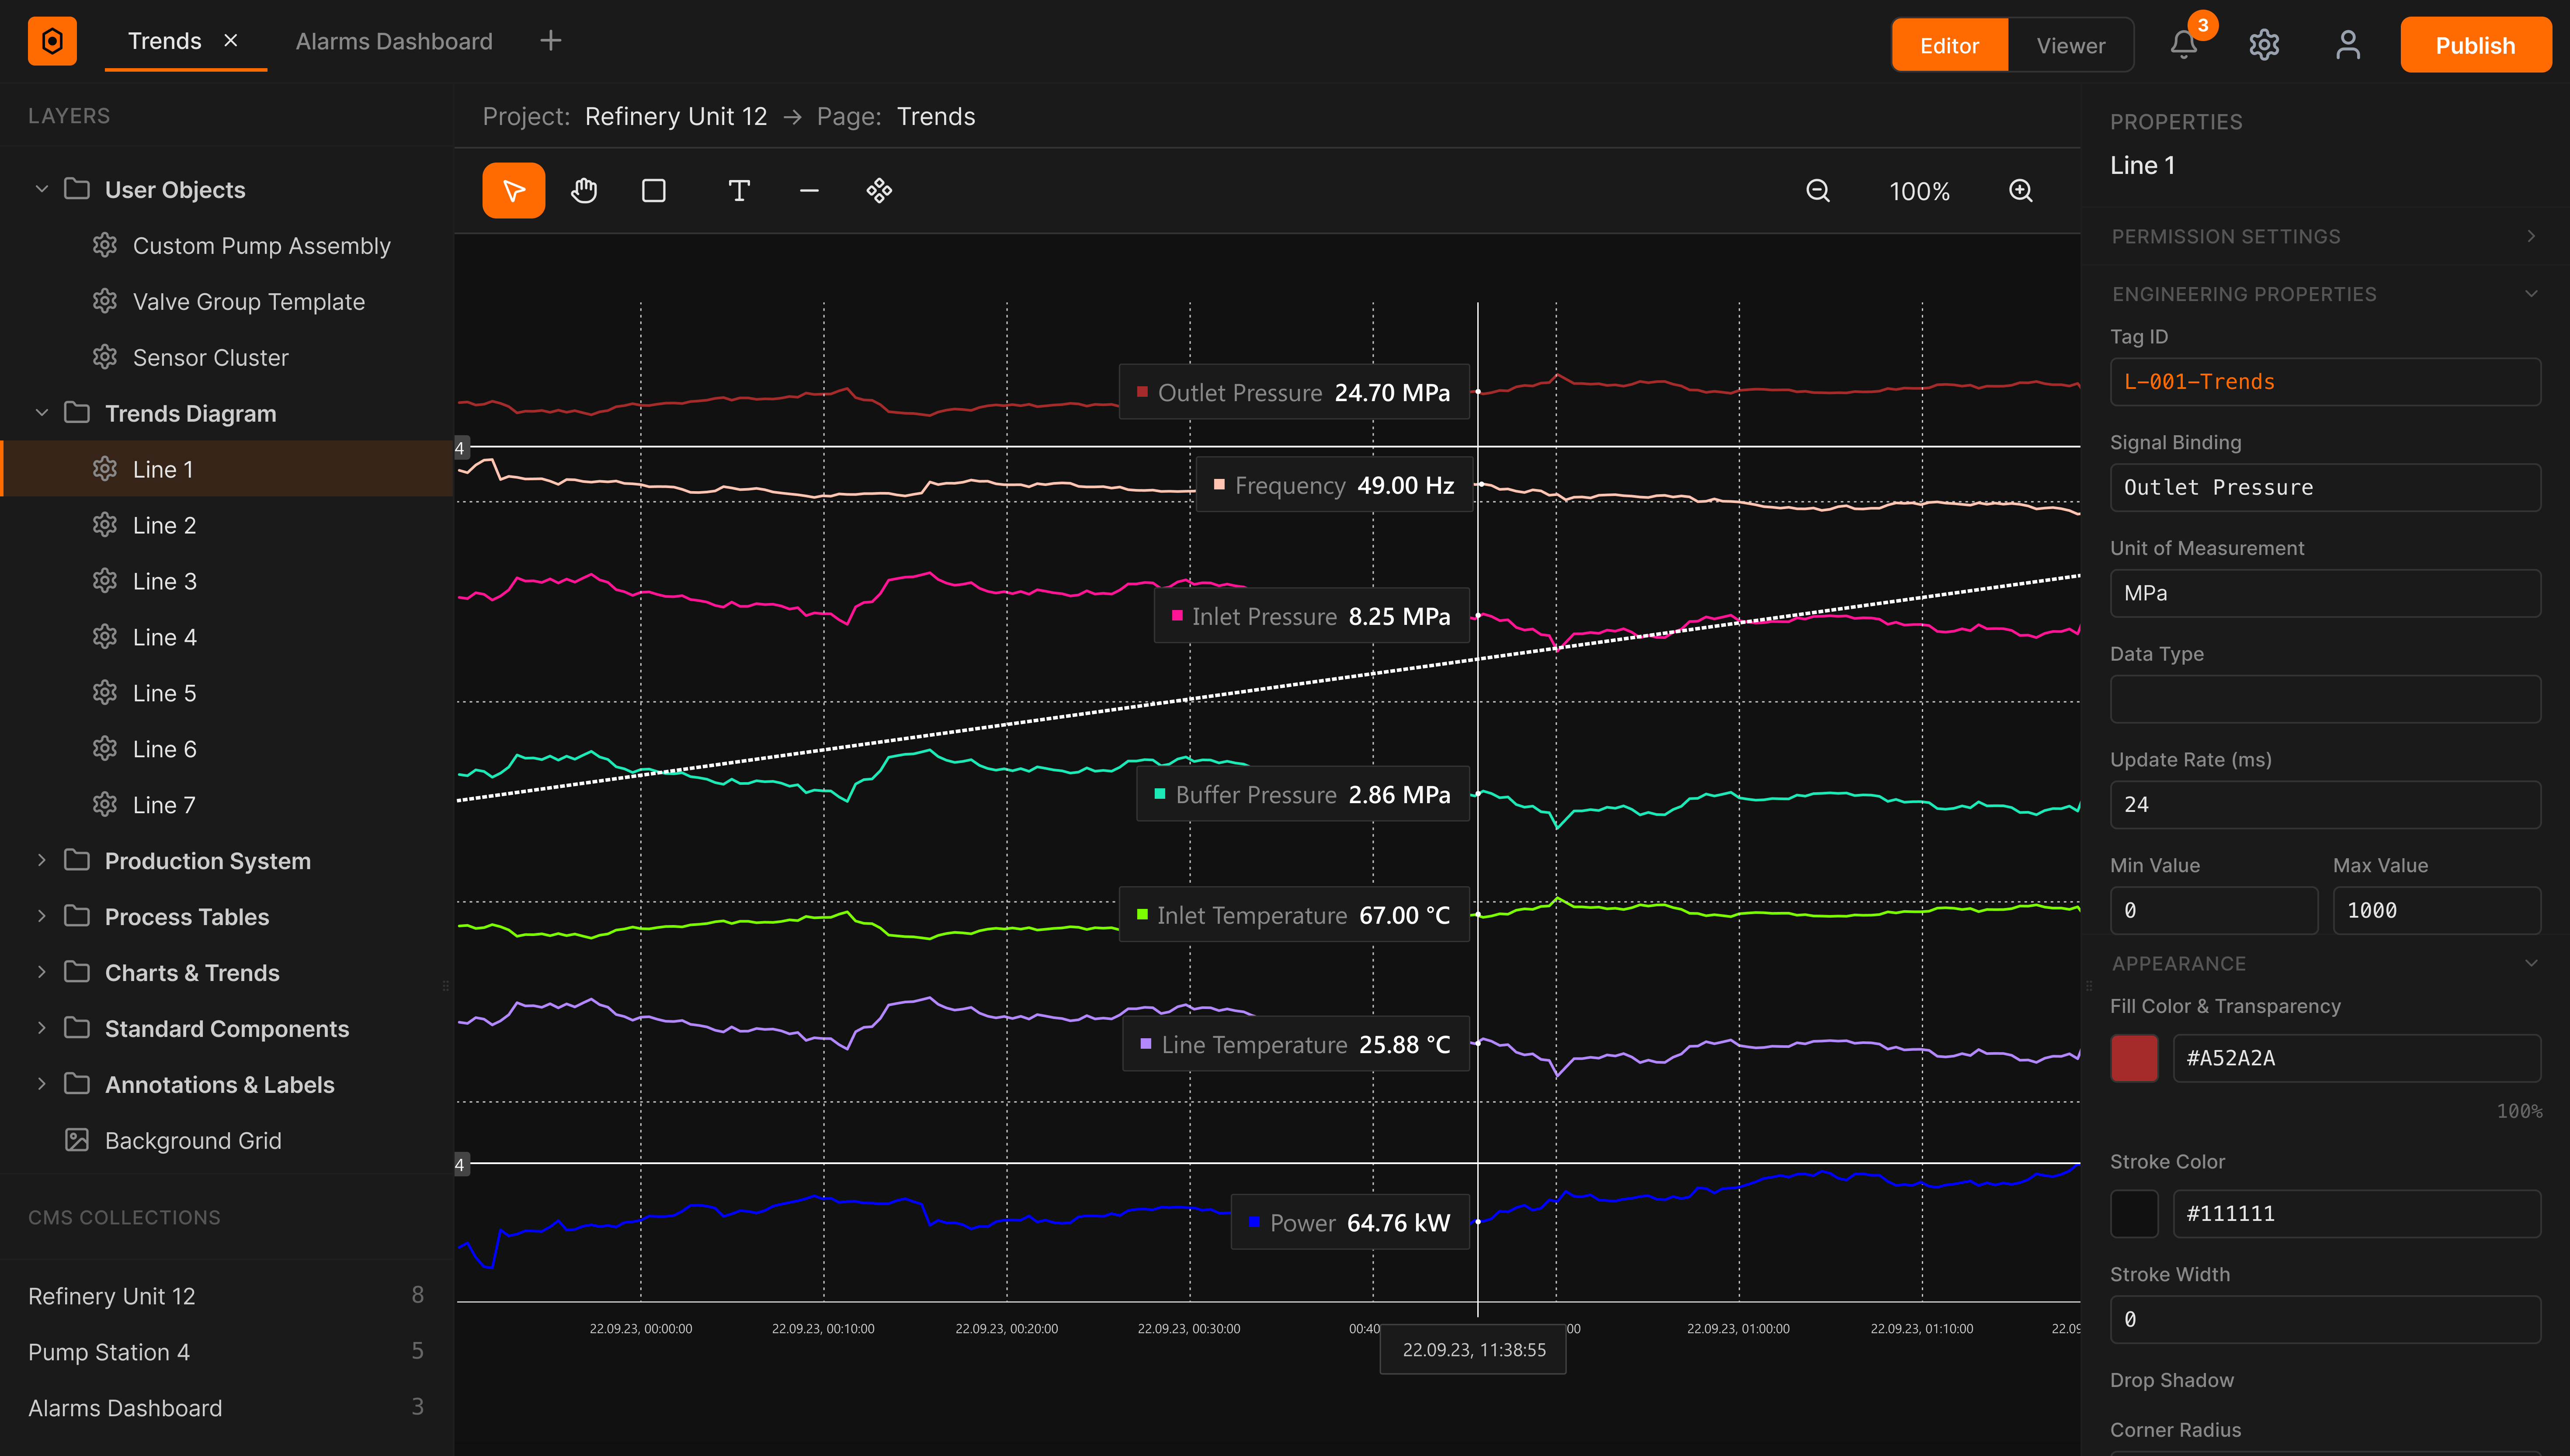Open the settings gear in header
The width and height of the screenshot is (2570, 1456).
2264,45
